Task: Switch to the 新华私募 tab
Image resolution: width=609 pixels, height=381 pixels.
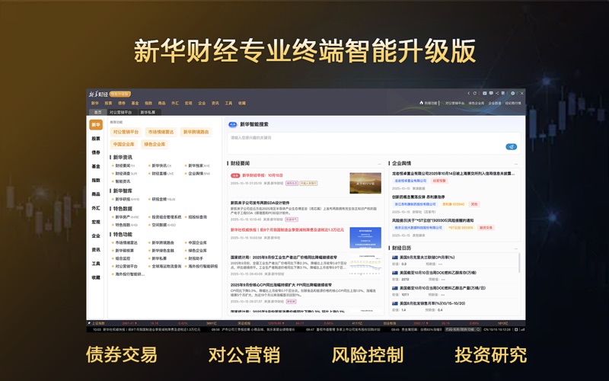Action: (148, 112)
